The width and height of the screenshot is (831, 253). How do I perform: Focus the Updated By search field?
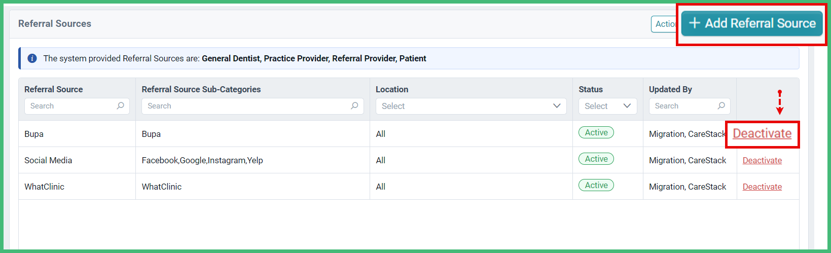coord(690,106)
